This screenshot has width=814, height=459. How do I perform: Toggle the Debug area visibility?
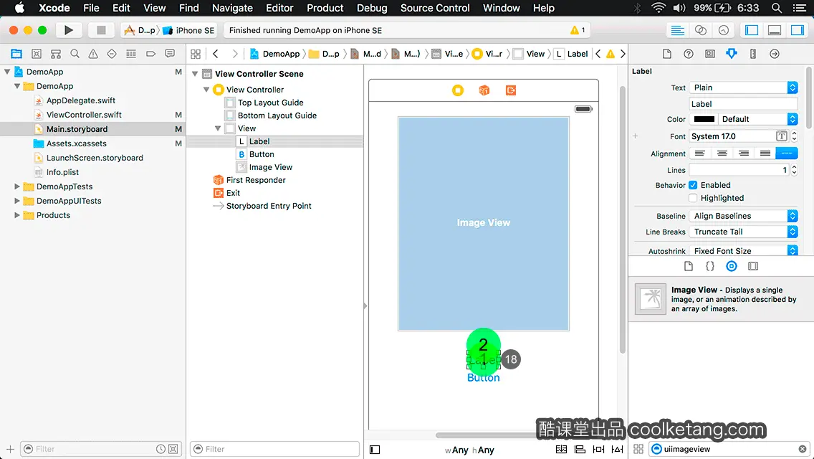(774, 30)
